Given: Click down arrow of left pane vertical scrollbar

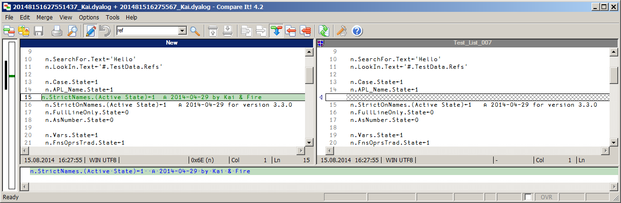Looking at the screenshot, I should pyautogui.click(x=309, y=142).
